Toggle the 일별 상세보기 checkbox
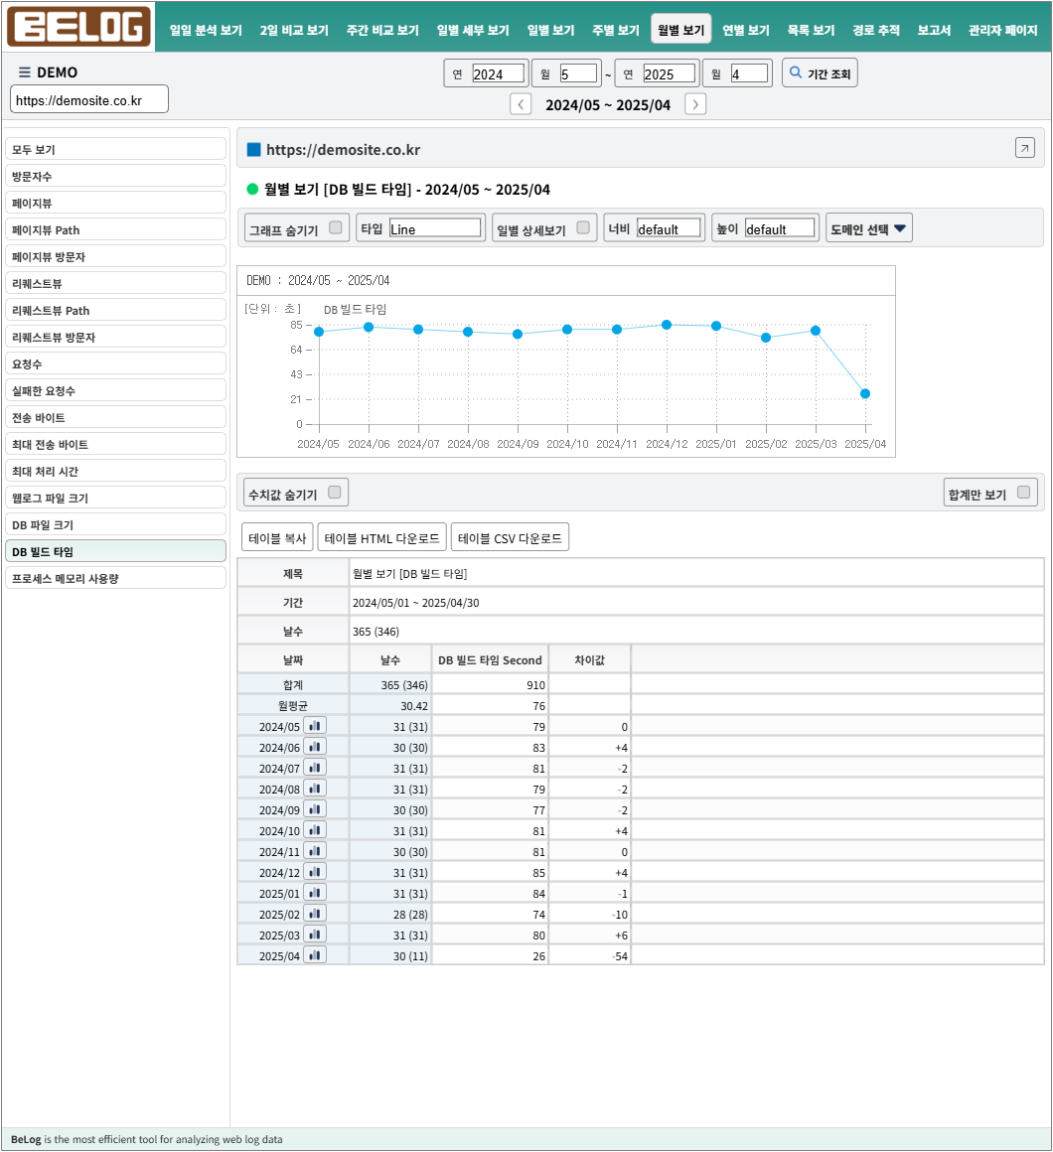1053x1152 pixels. 583,227
